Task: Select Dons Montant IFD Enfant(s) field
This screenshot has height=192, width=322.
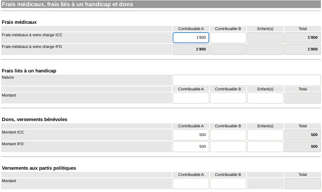Action: tap(265, 147)
